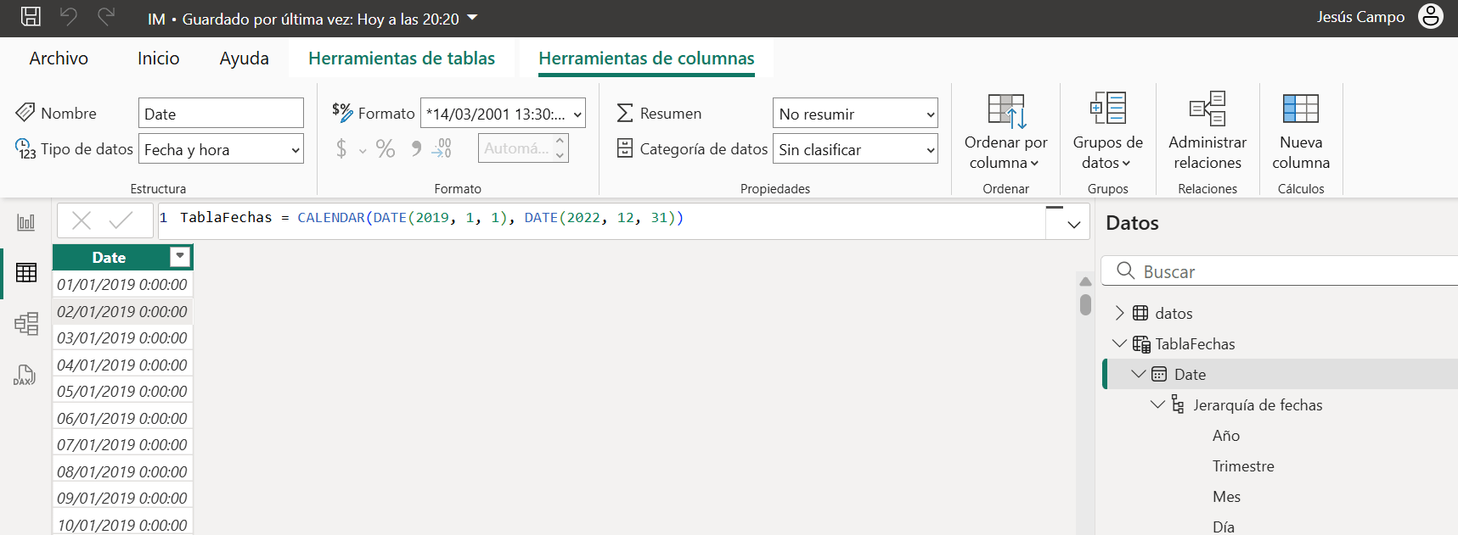Viewport: 1458px width, 535px height.
Task: Open Administrar relaciones
Action: pyautogui.click(x=1207, y=131)
